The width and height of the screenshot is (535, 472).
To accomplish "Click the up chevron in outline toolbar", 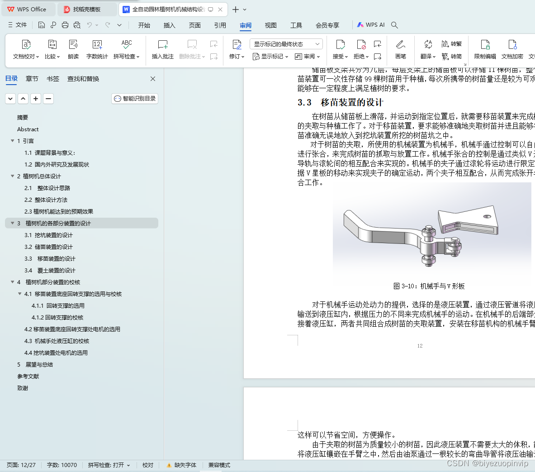I will [23, 99].
